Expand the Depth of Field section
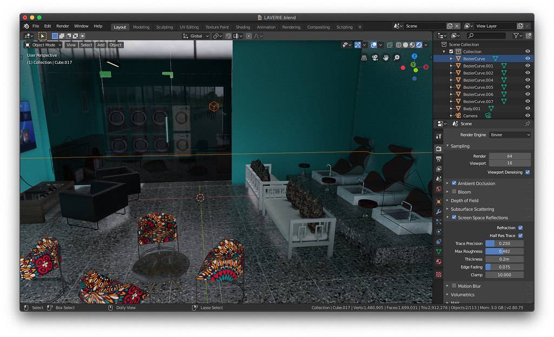The image size is (554, 337). click(464, 200)
